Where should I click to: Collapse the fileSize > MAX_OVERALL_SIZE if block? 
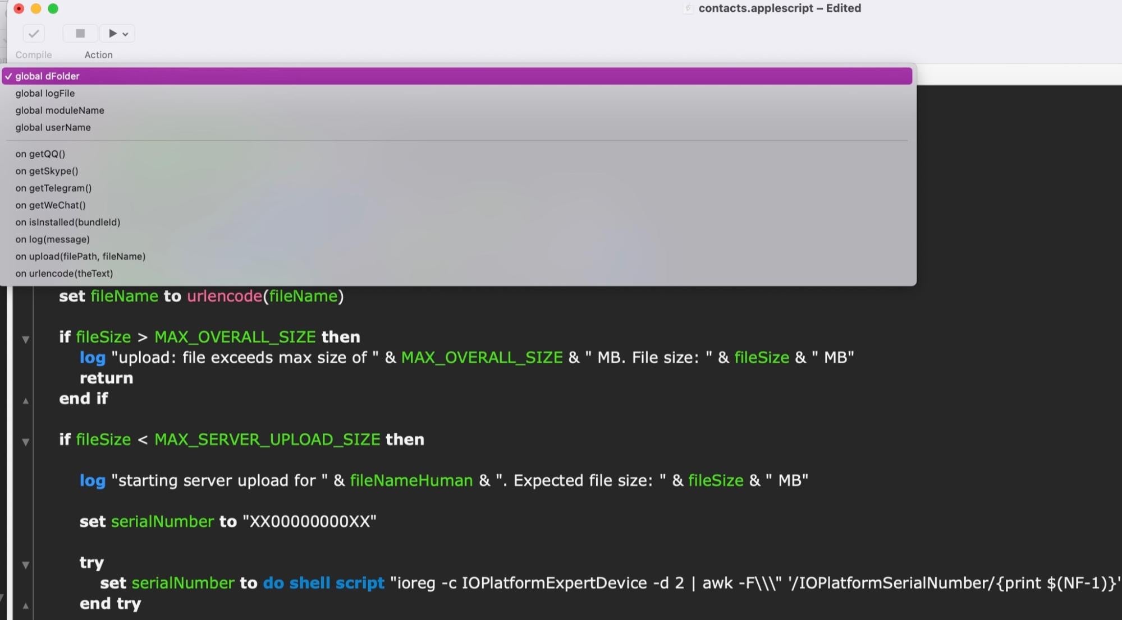click(25, 339)
